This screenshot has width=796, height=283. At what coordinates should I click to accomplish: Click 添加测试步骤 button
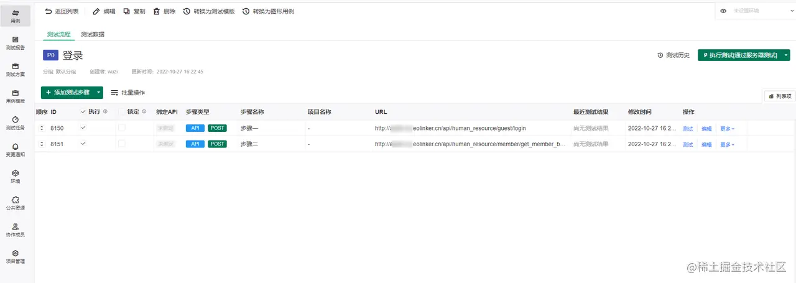(x=67, y=92)
